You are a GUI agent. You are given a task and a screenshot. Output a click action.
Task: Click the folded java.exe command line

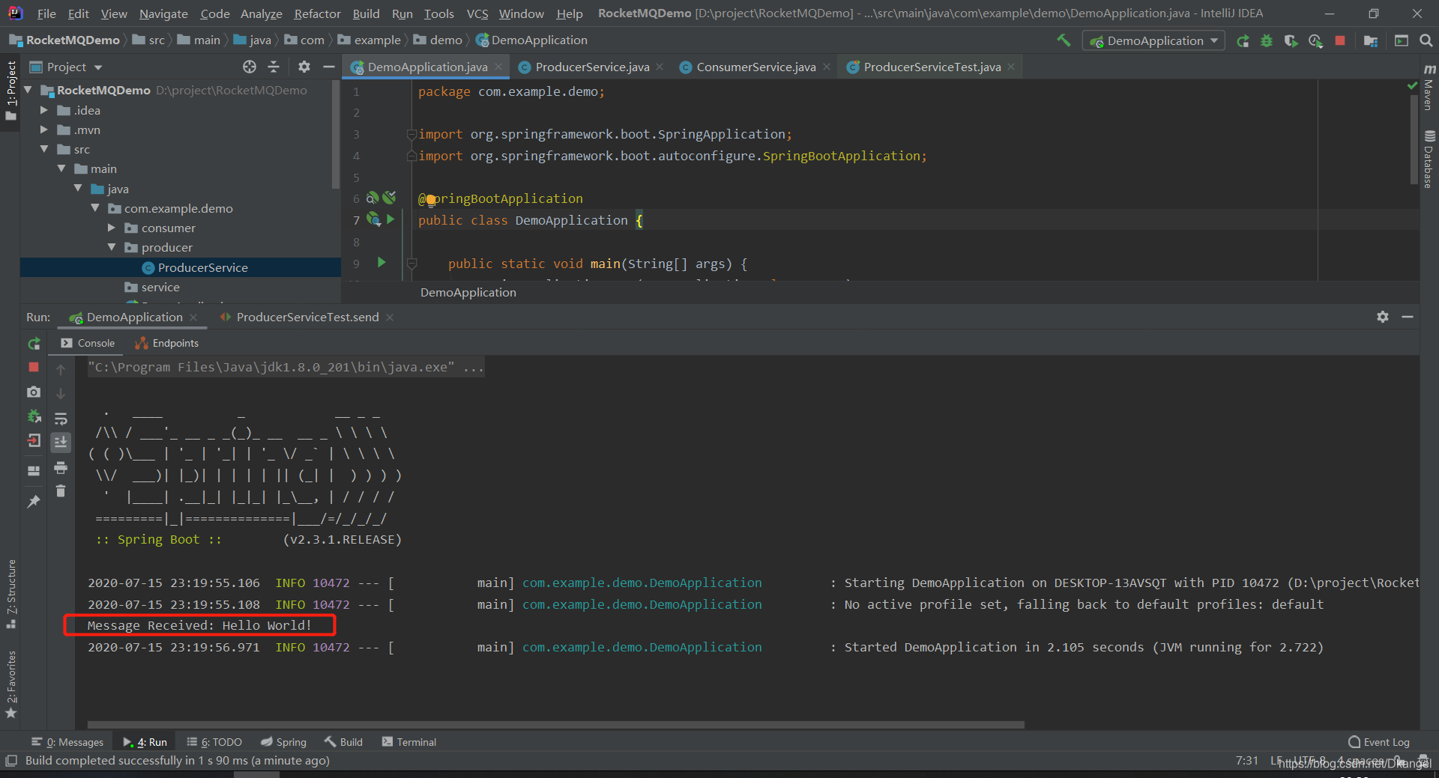point(286,368)
